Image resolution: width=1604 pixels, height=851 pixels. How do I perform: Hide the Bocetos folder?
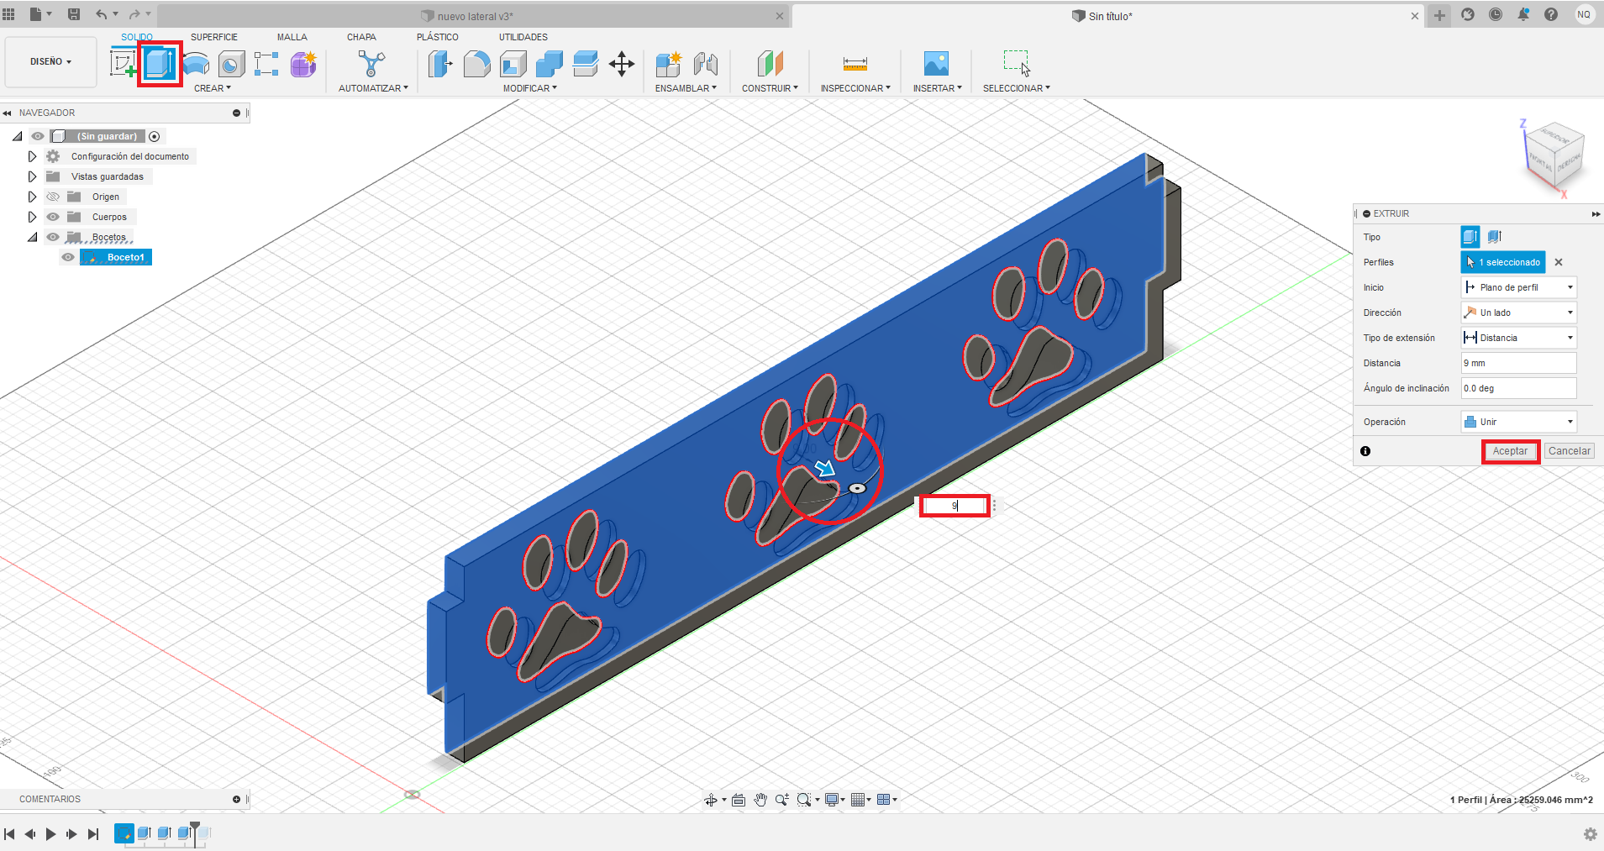click(x=53, y=237)
